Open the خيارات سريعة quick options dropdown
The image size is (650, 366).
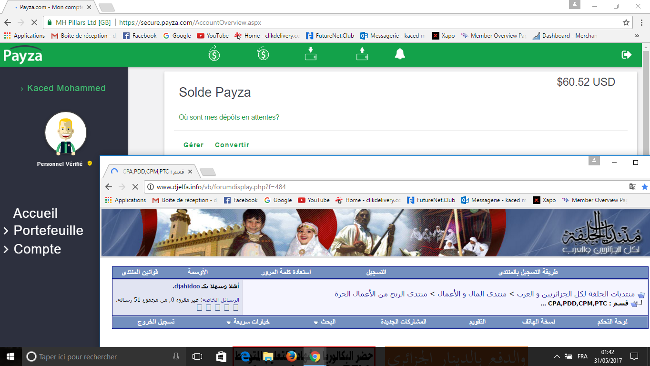click(x=248, y=322)
